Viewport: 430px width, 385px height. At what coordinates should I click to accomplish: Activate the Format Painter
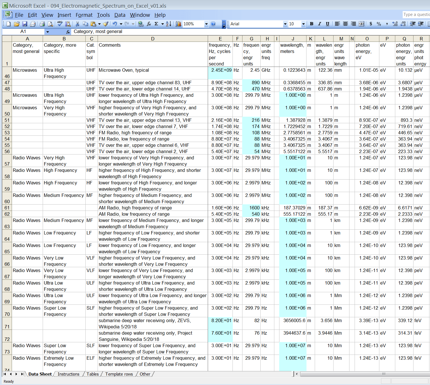[106, 24]
